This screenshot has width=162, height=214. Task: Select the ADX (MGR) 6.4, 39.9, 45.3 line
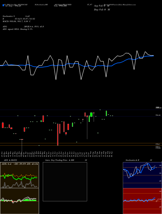(23, 27)
